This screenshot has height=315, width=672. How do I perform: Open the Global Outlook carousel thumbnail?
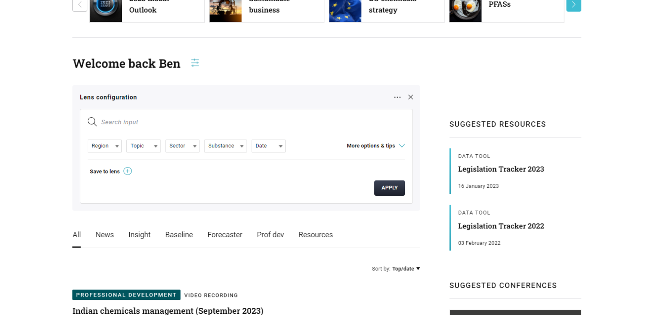(x=106, y=10)
